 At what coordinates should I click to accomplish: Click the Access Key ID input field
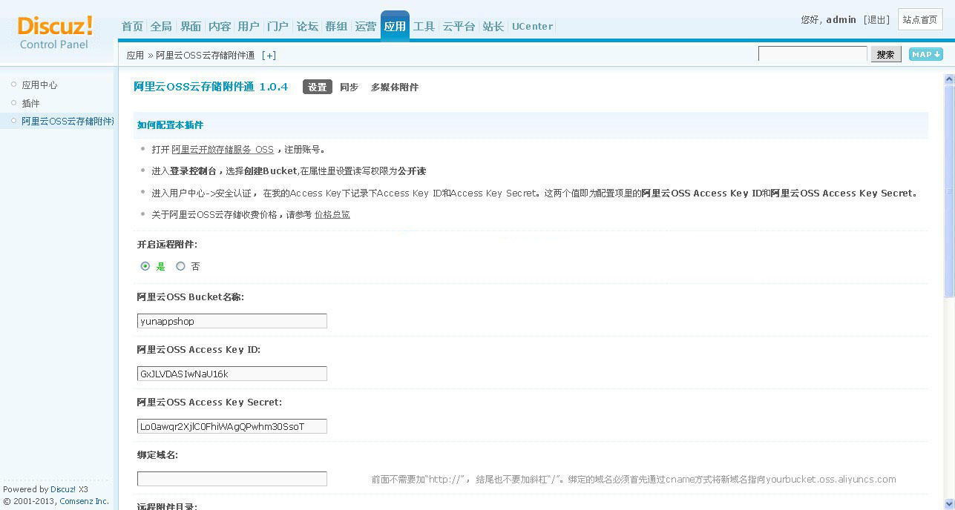[232, 374]
